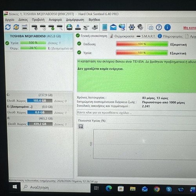Switch to Γενική επισκόπηση tab

[x=92, y=36]
